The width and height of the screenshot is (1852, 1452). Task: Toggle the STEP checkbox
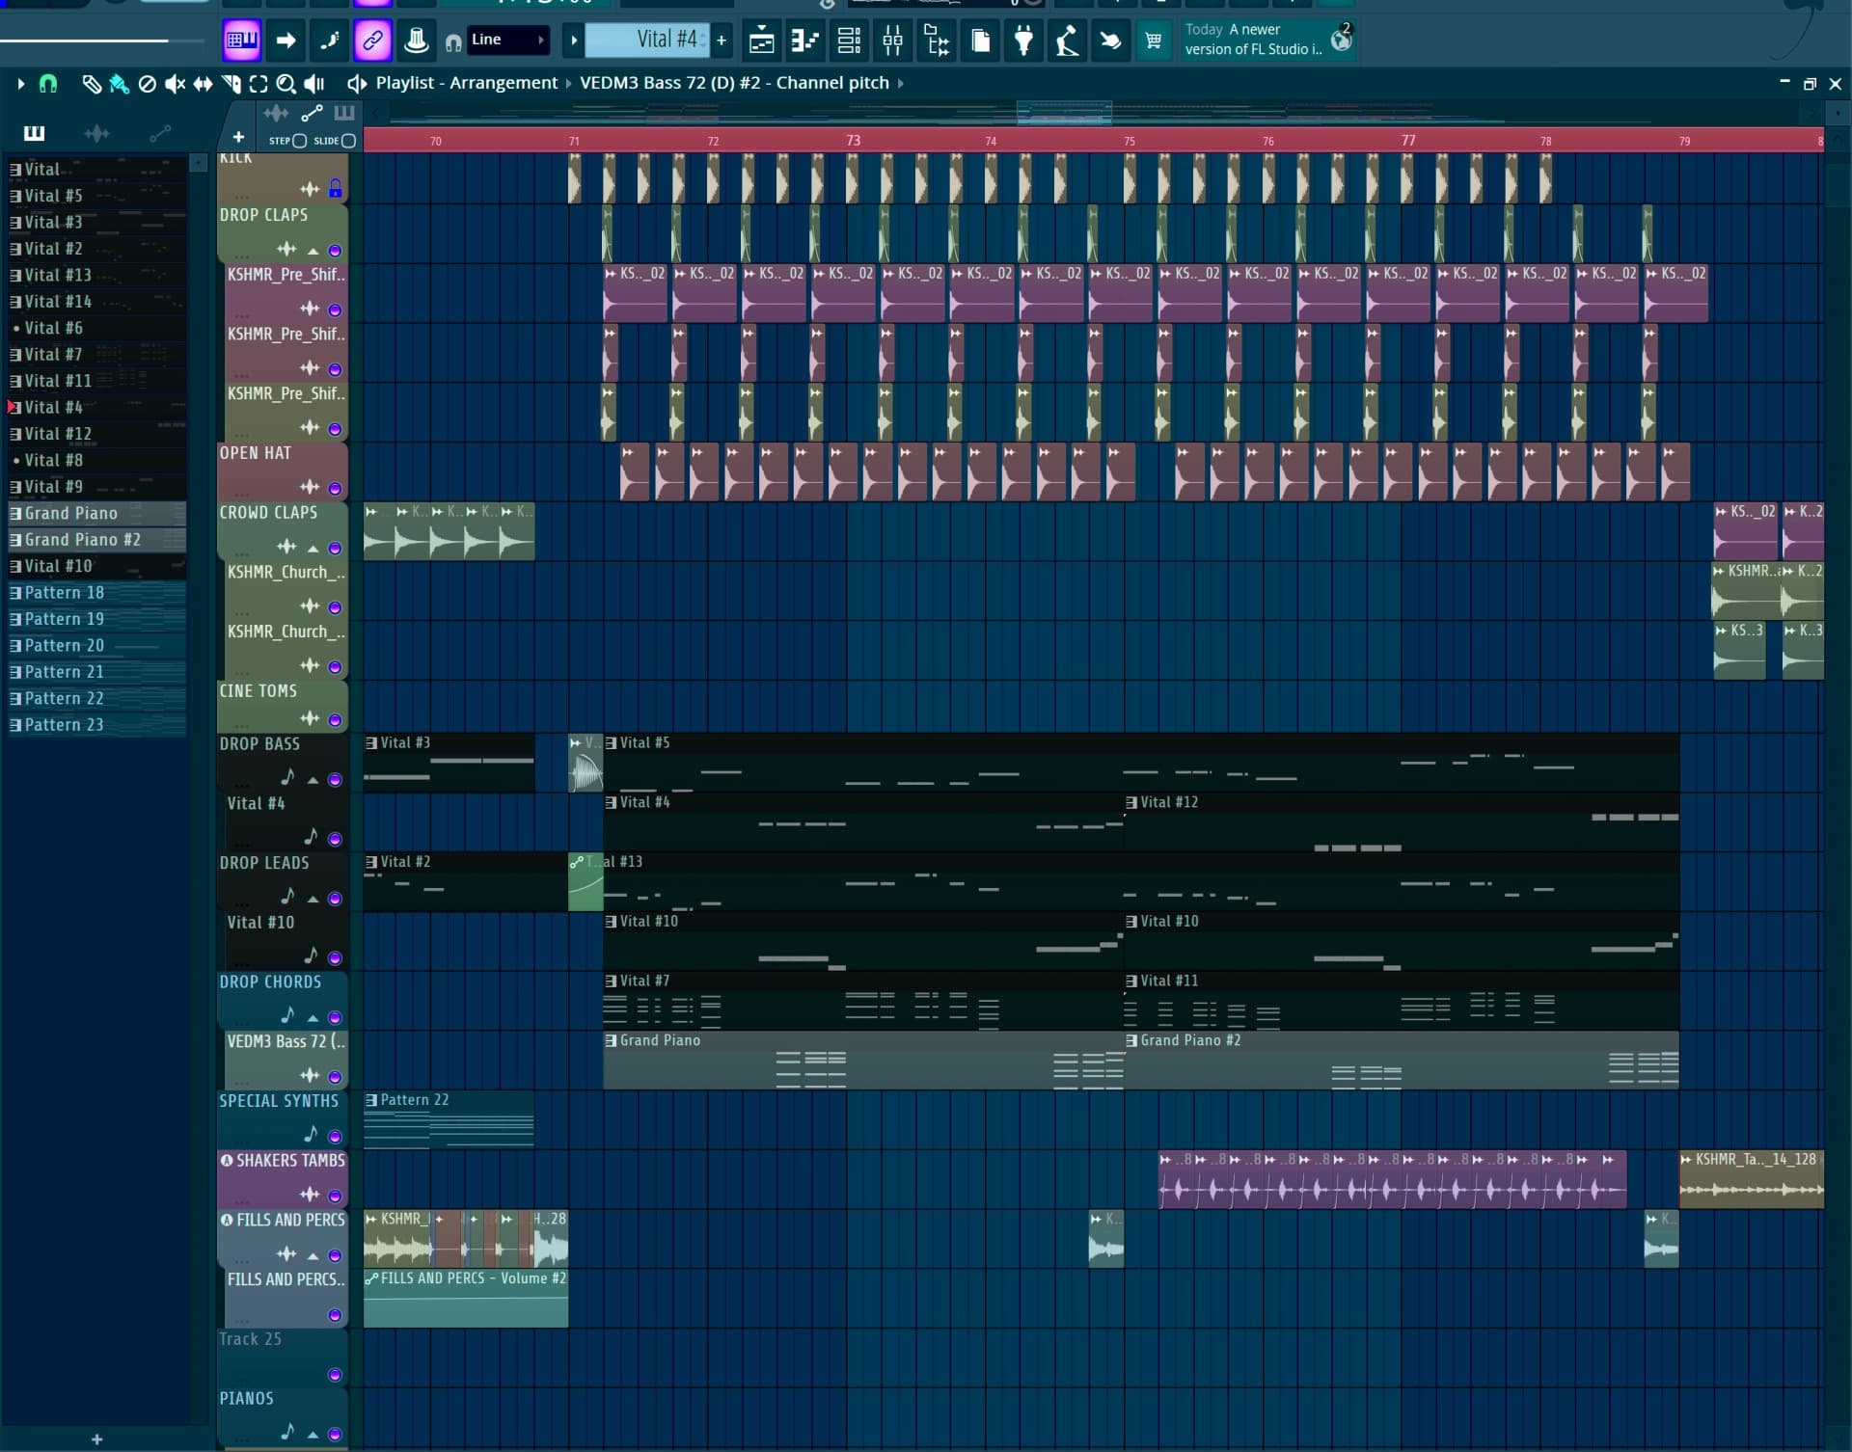click(x=299, y=141)
